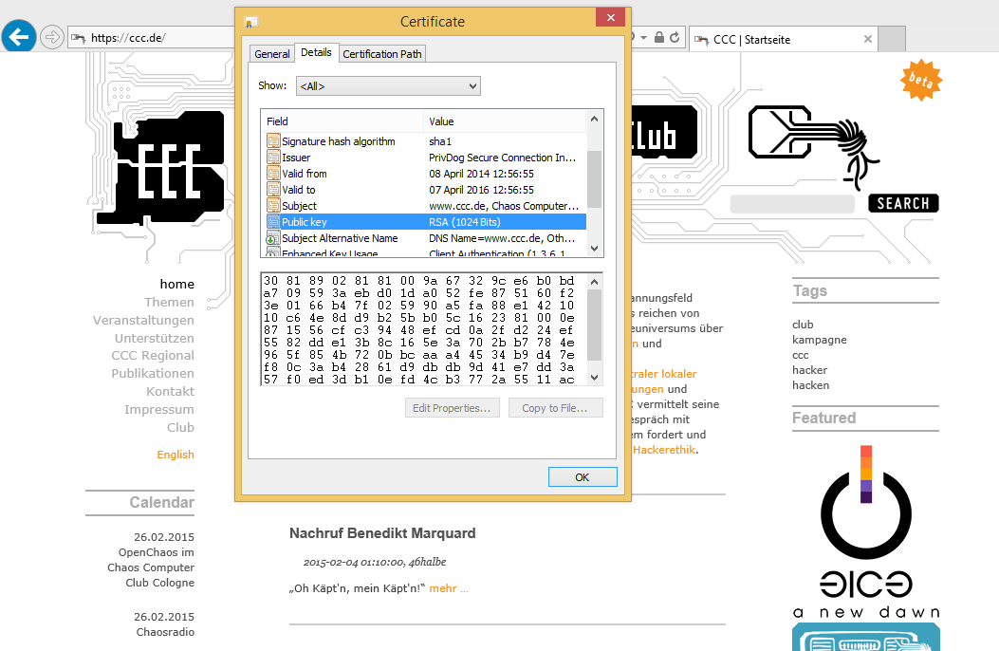Viewport: 999px width, 651px height.
Task: Open the Show filter dropdown
Action: [388, 86]
